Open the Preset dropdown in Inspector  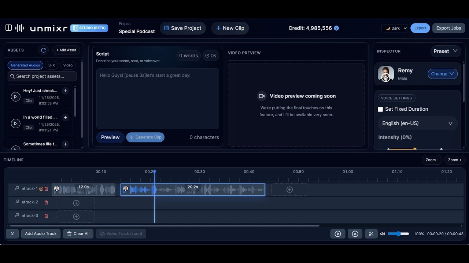pos(445,51)
